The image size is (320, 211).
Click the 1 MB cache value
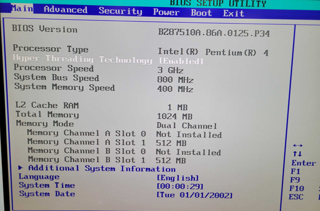coord(177,107)
